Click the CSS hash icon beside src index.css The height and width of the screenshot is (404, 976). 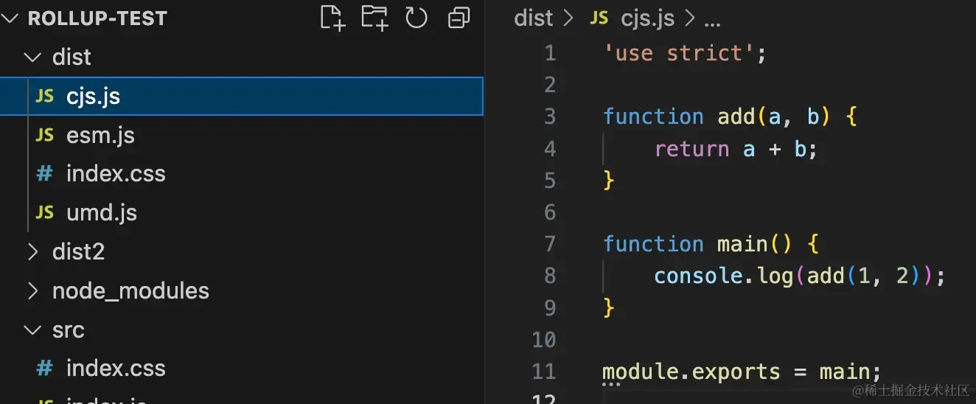[45, 369]
